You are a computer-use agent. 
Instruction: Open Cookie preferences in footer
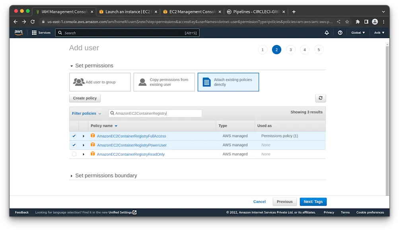(370, 212)
